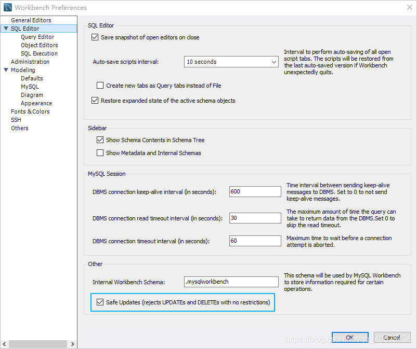
Task: Click the Internal Workbench Schema text field
Action: tap(231, 282)
